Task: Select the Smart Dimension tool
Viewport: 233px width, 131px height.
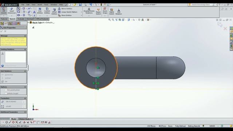Action: (12, 11)
